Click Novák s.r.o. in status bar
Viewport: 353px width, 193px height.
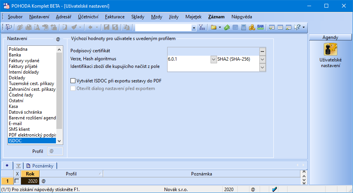176,190
